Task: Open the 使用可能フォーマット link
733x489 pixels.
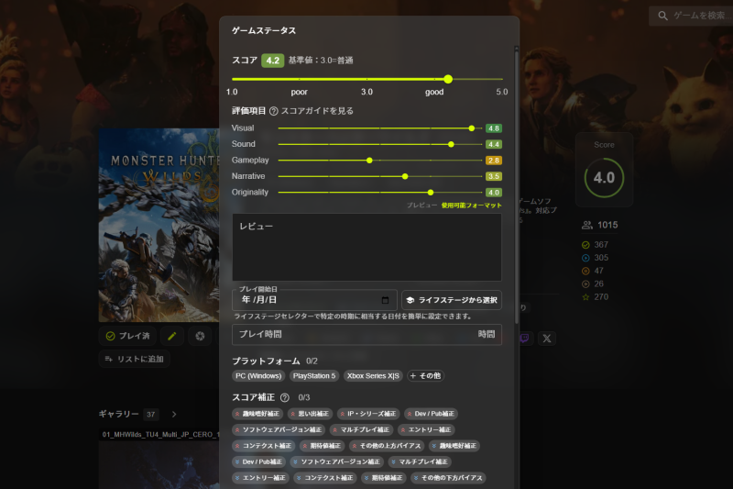Action: (x=471, y=206)
